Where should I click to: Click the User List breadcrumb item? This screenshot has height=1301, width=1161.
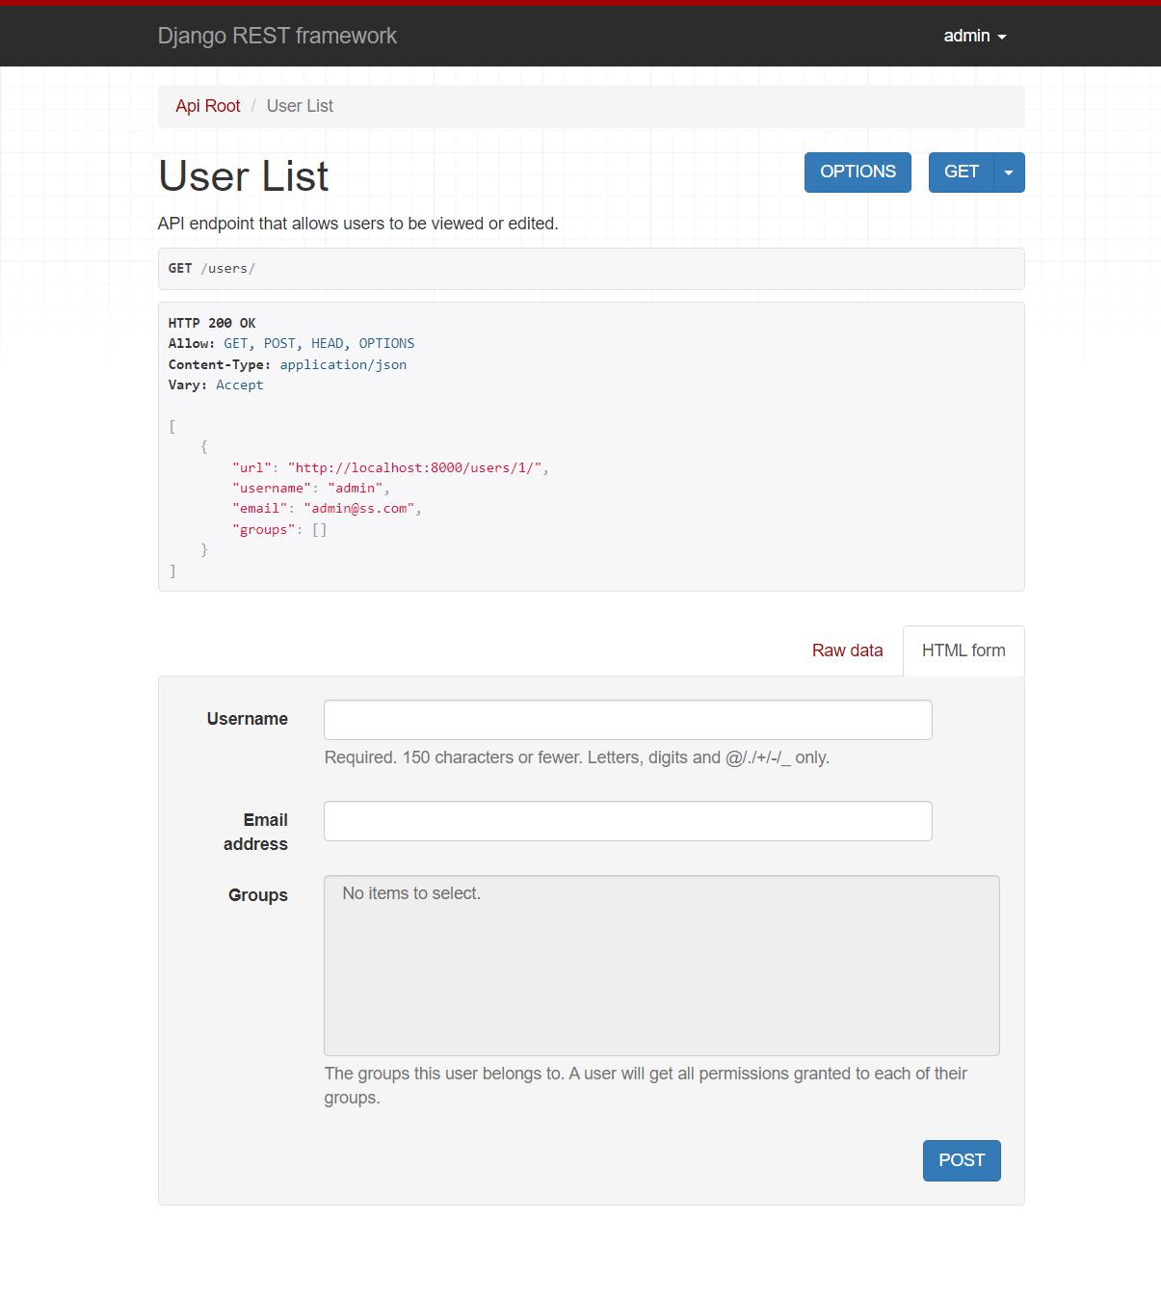coord(300,106)
